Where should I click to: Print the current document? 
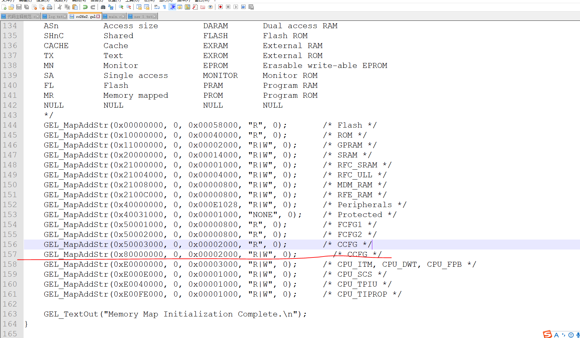click(x=49, y=7)
